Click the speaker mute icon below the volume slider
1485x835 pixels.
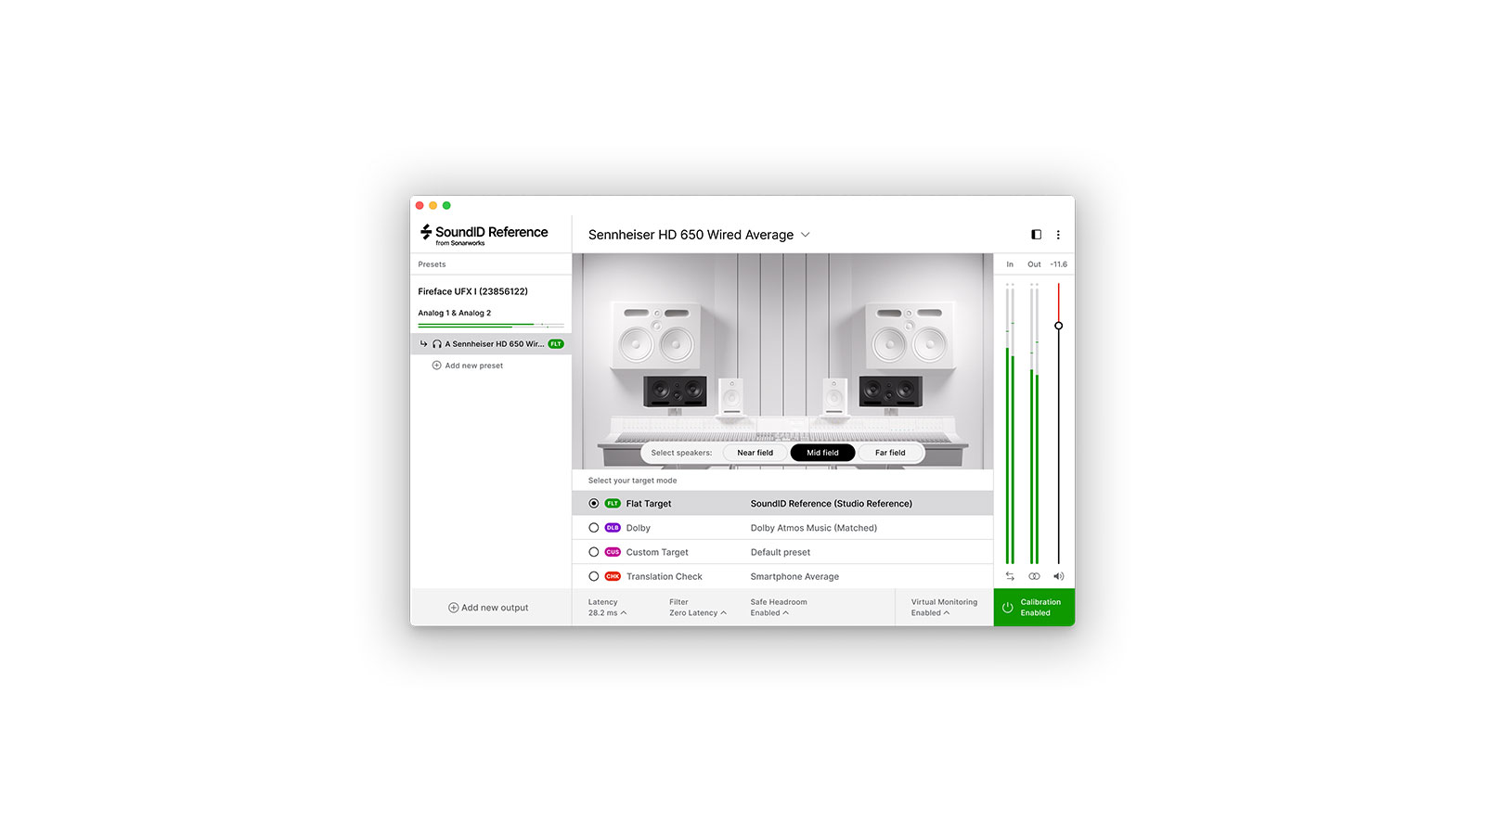tap(1058, 576)
